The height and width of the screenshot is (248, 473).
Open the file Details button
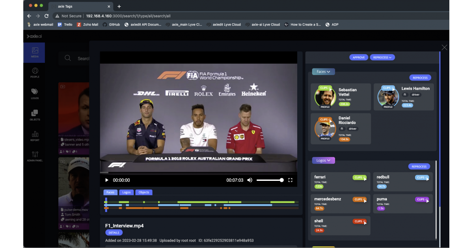tap(114, 233)
